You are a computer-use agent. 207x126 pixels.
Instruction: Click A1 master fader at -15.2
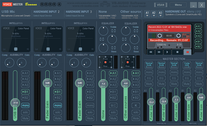click(151, 102)
